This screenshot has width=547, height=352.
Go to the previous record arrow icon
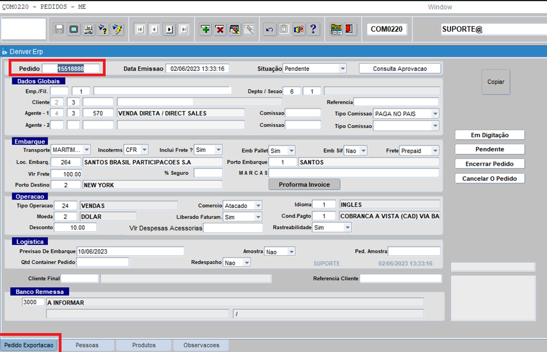[154, 30]
